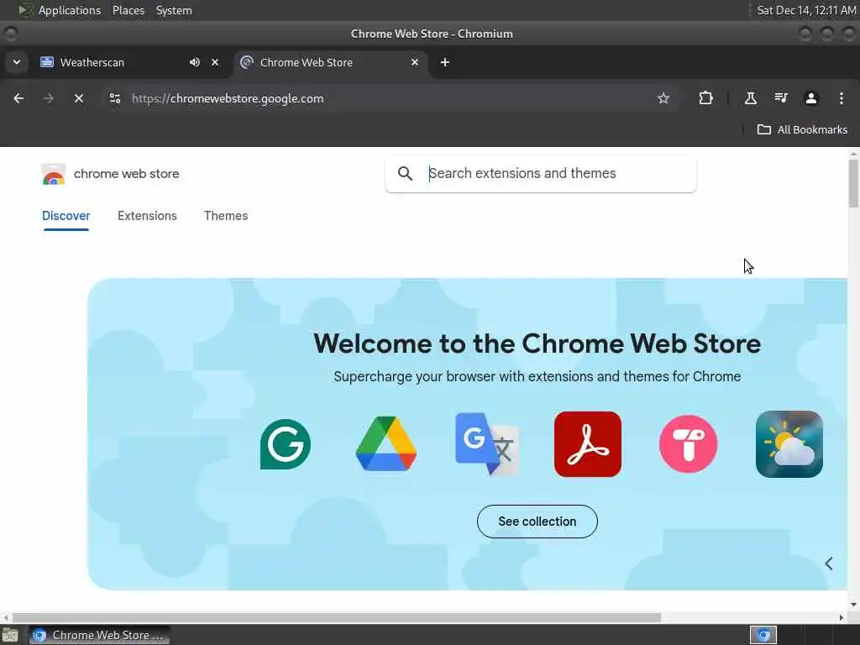This screenshot has height=645, width=860.
Task: Click the See collection button
Action: (537, 522)
